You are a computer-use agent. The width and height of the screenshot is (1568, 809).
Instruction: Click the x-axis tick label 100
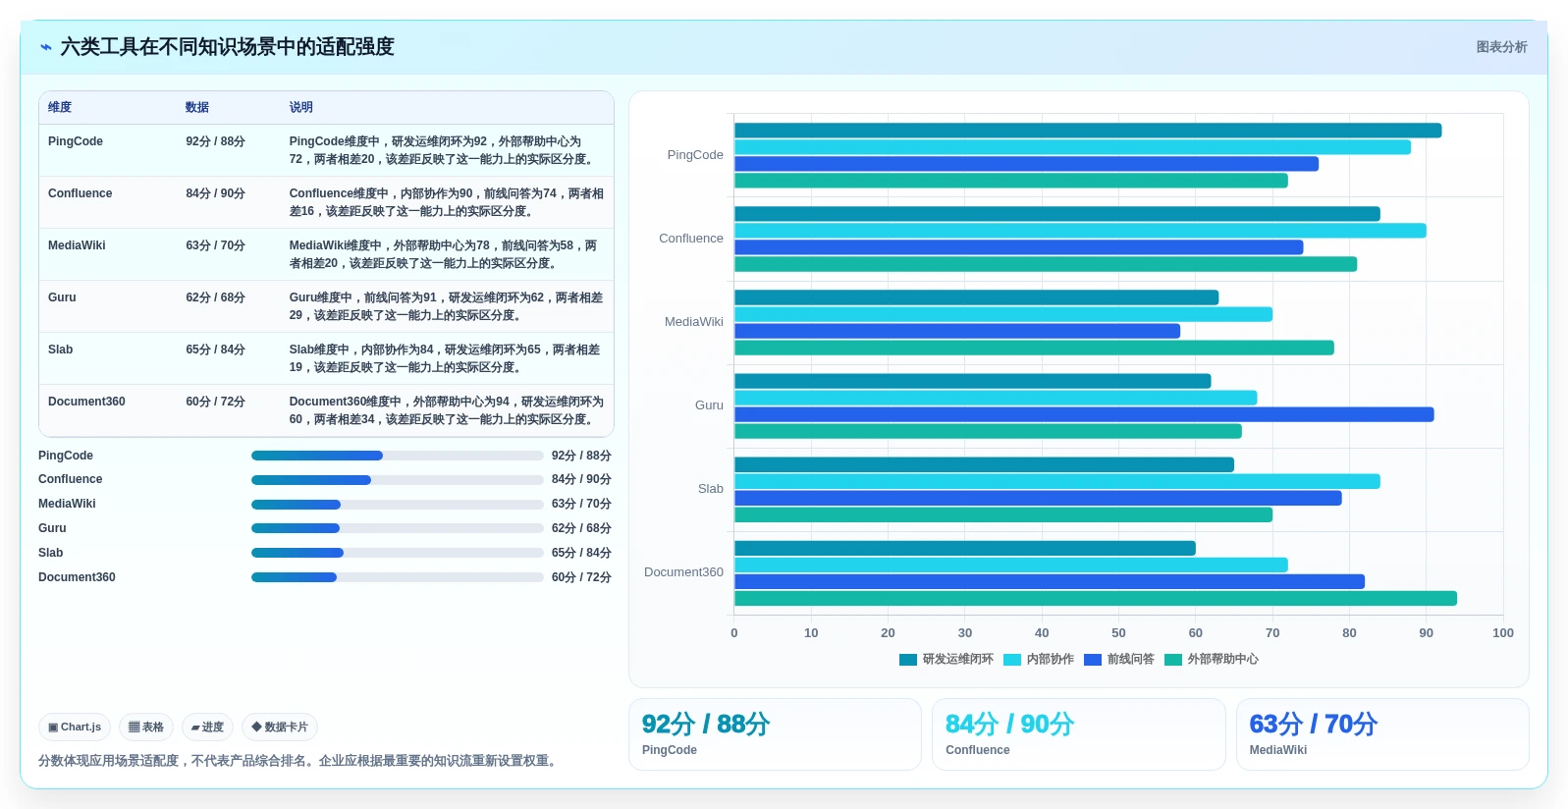(x=1502, y=633)
